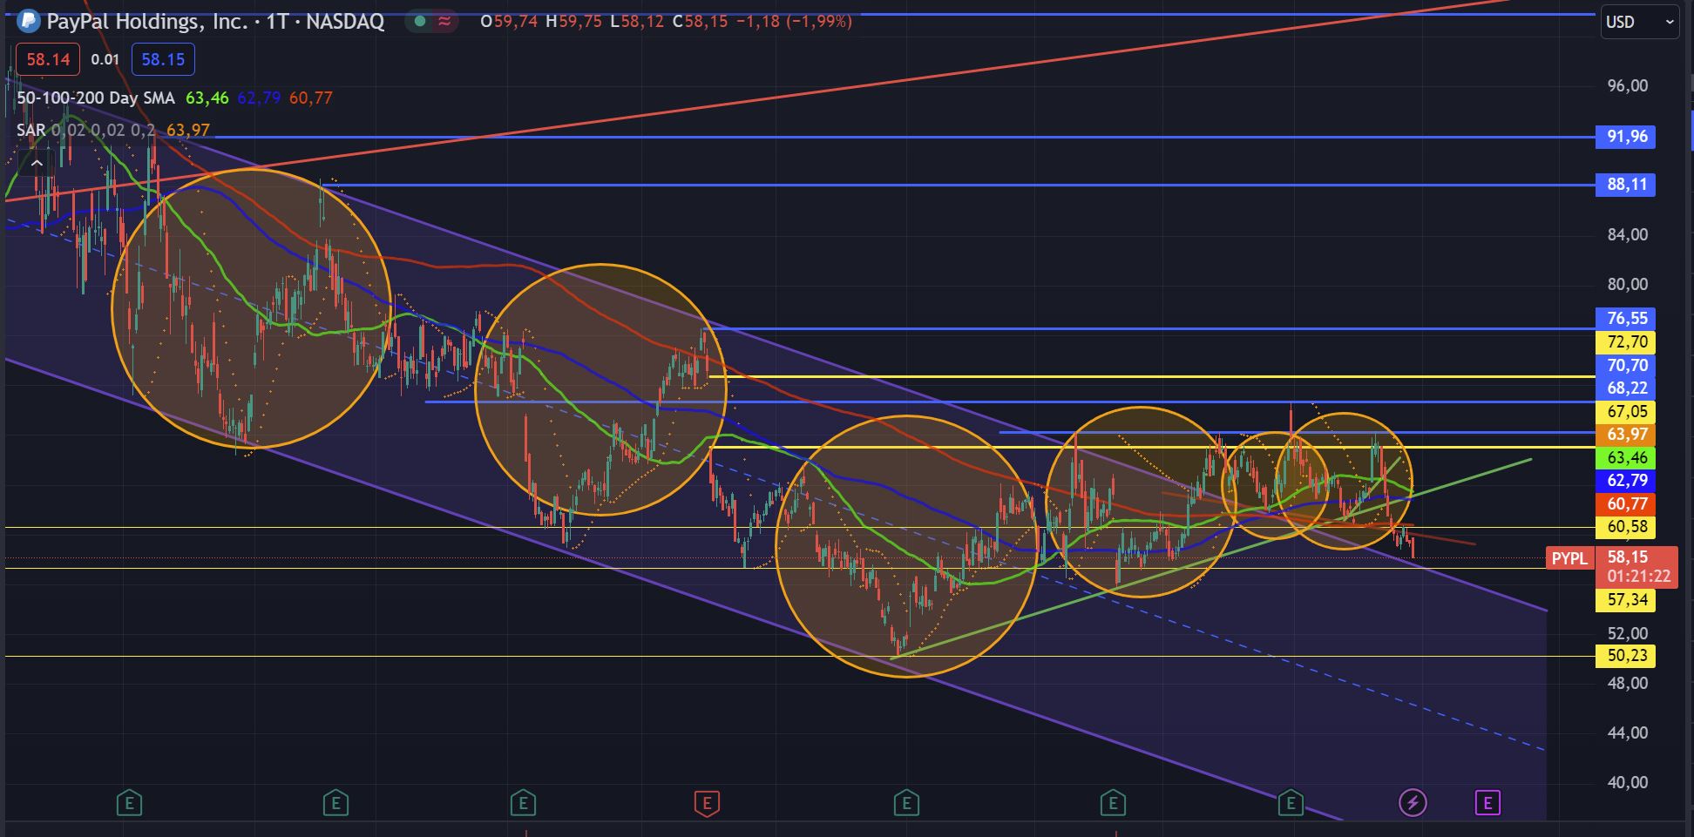
Task: Click the yellow 67,05 price label
Action: tap(1625, 411)
